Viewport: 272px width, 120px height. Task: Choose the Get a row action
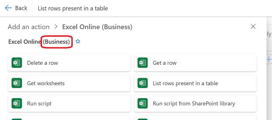(x=195, y=63)
